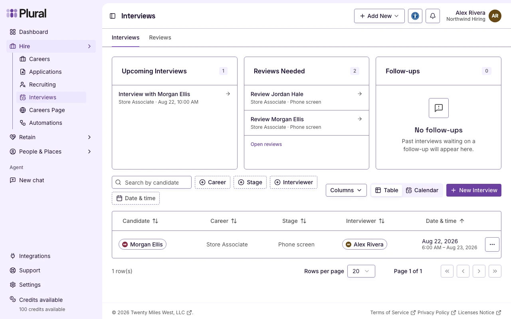The image size is (511, 319).
Task: Expand the Retain section
Action: click(51, 137)
